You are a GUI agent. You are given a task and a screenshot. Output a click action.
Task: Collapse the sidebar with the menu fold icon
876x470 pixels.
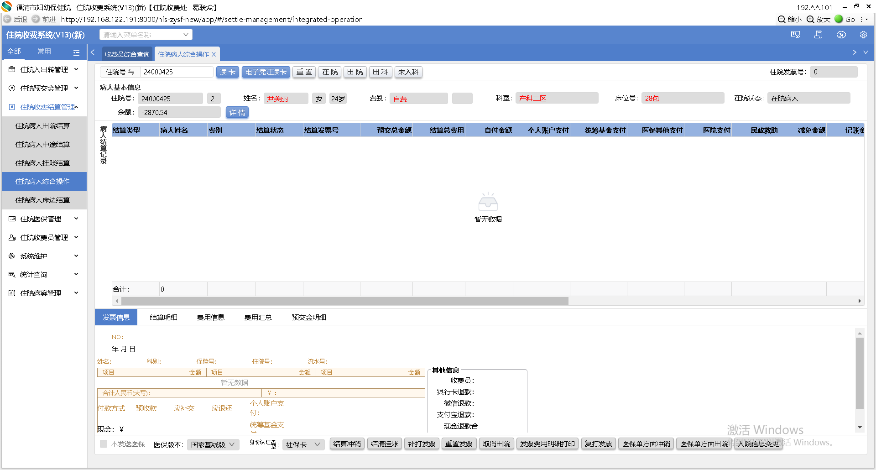[76, 52]
